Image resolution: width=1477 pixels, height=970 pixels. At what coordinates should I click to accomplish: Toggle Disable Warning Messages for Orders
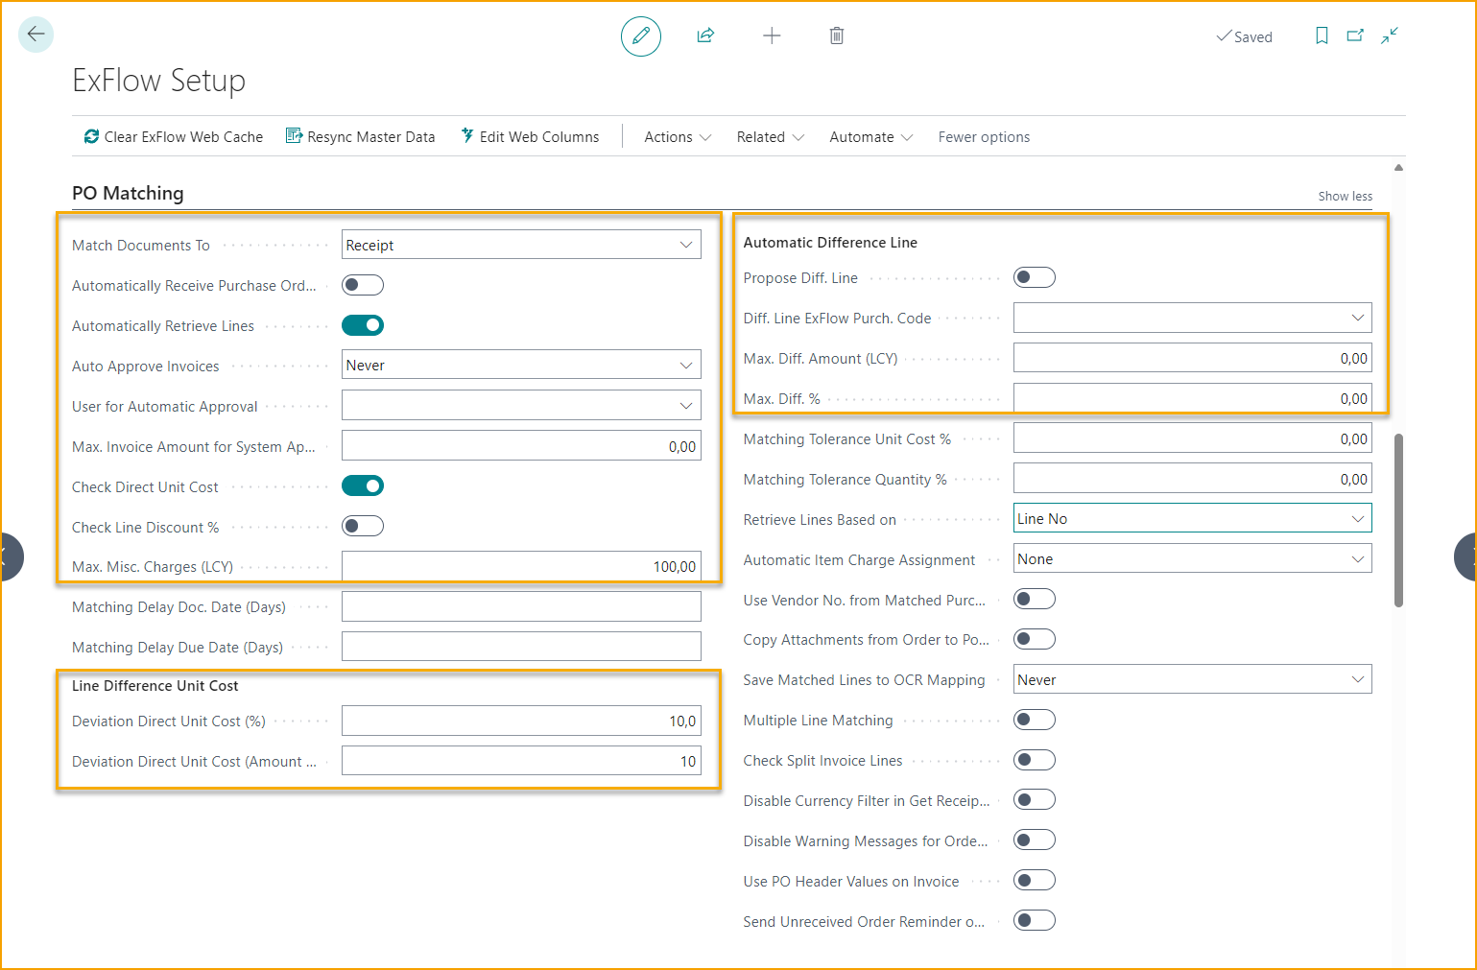(1035, 840)
